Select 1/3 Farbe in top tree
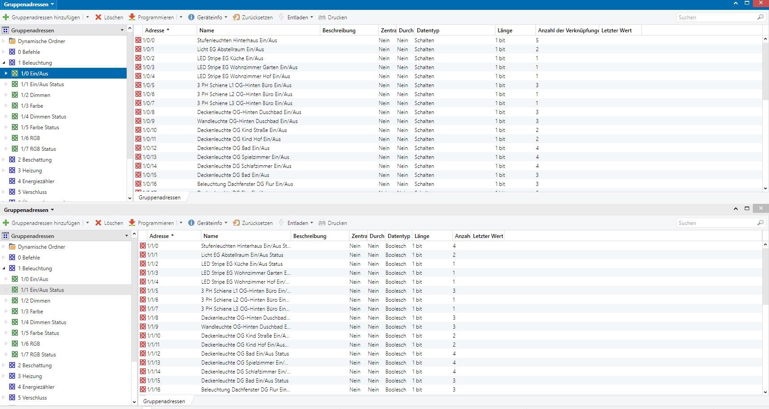This screenshot has height=409, width=769. pos(32,106)
